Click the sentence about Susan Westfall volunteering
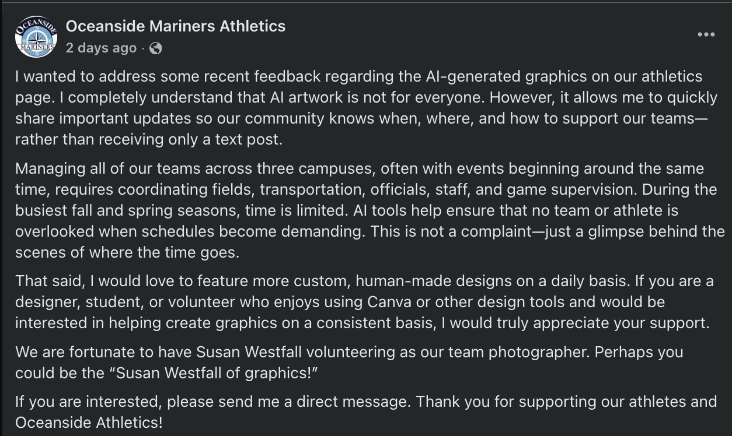 pos(349,352)
